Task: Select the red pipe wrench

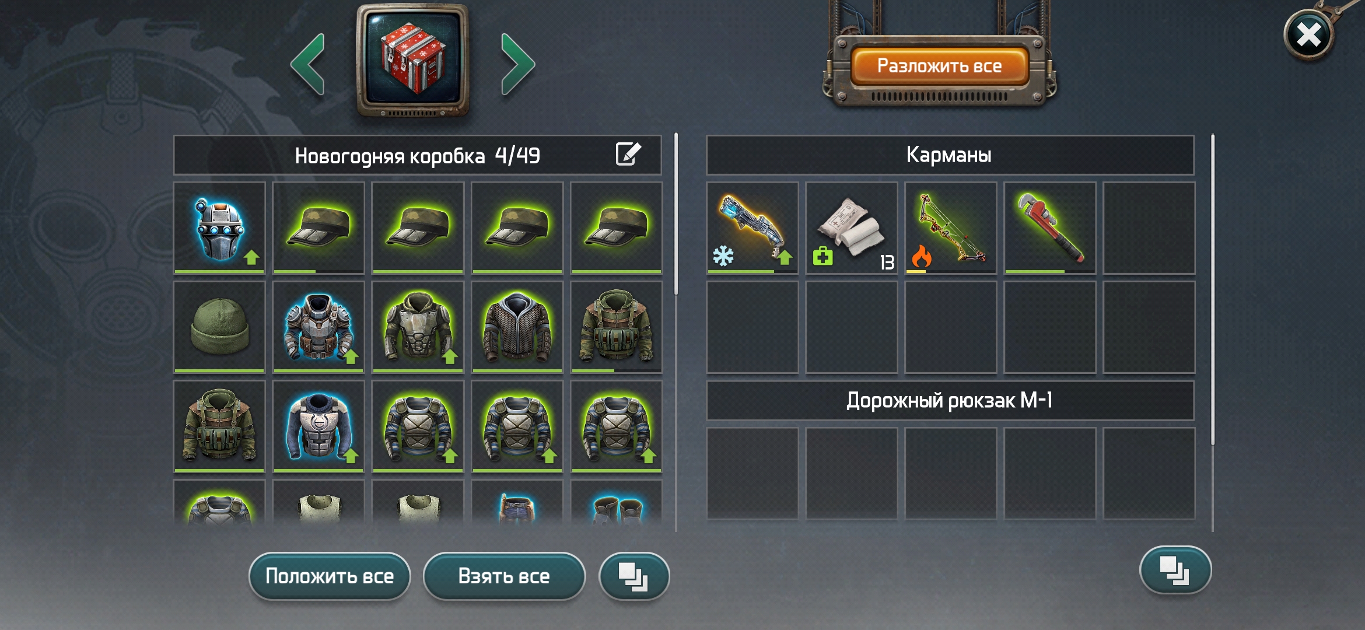Action: point(1050,228)
